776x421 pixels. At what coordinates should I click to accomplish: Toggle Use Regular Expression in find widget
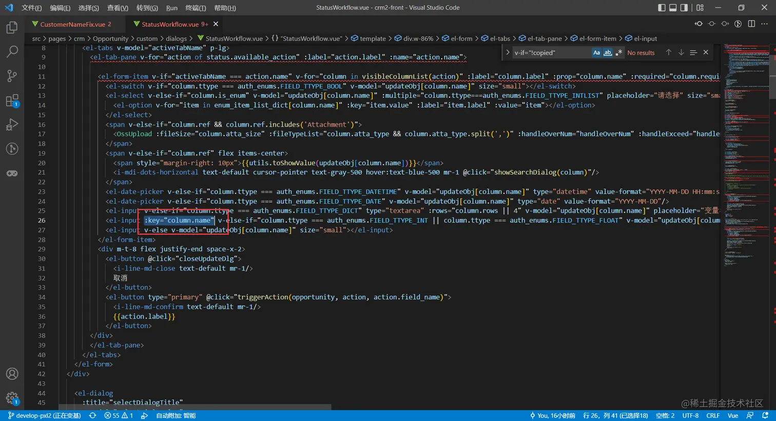(619, 52)
